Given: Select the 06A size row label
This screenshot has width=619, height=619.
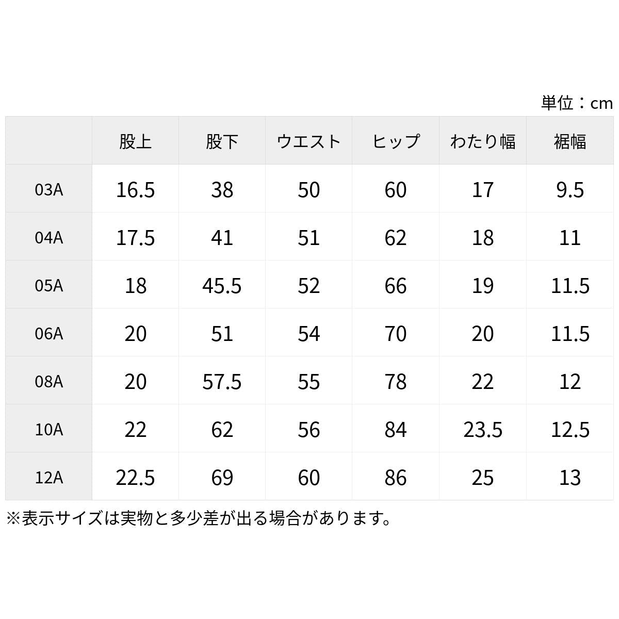Looking at the screenshot, I should click(49, 333).
